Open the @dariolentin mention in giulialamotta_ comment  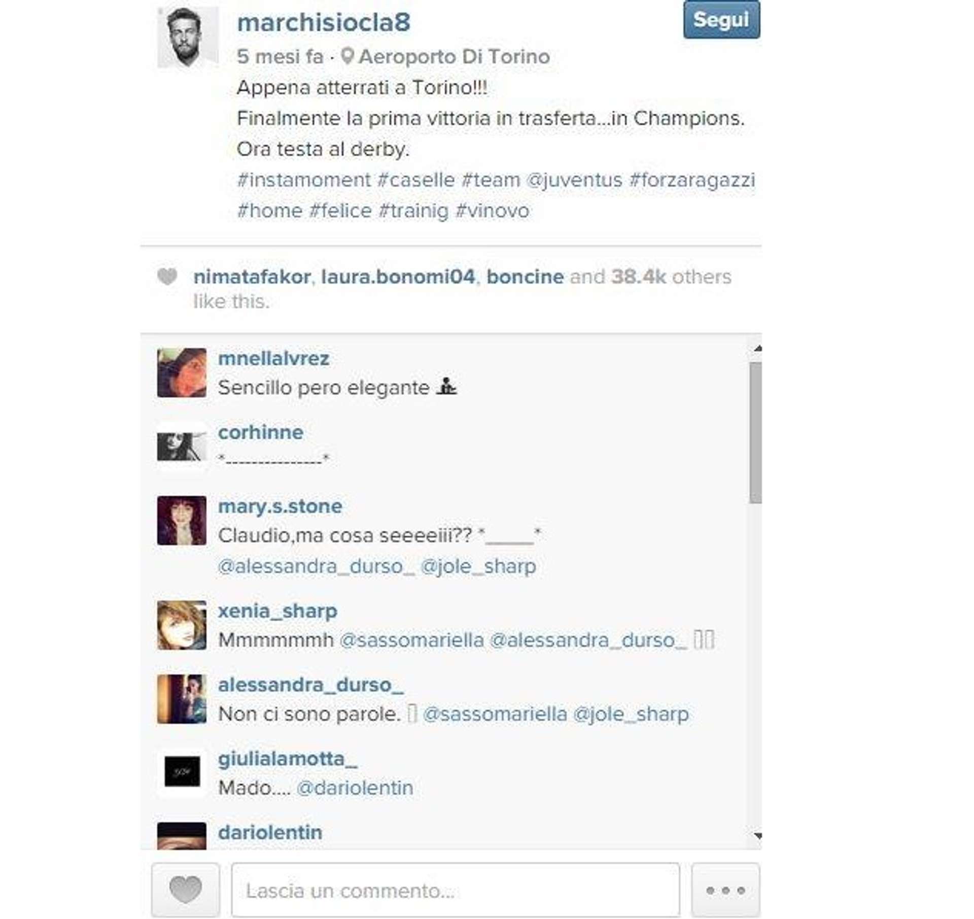click(x=355, y=788)
